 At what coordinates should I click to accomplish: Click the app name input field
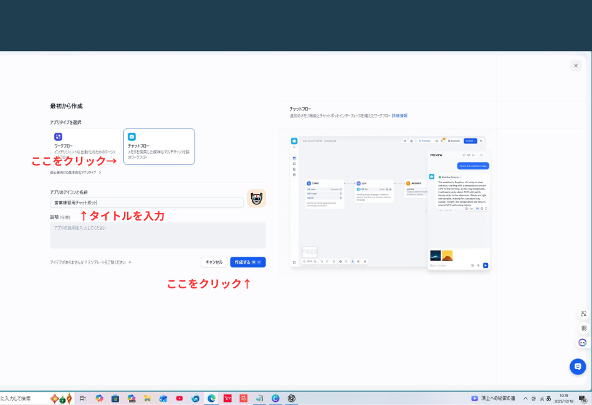[146, 202]
